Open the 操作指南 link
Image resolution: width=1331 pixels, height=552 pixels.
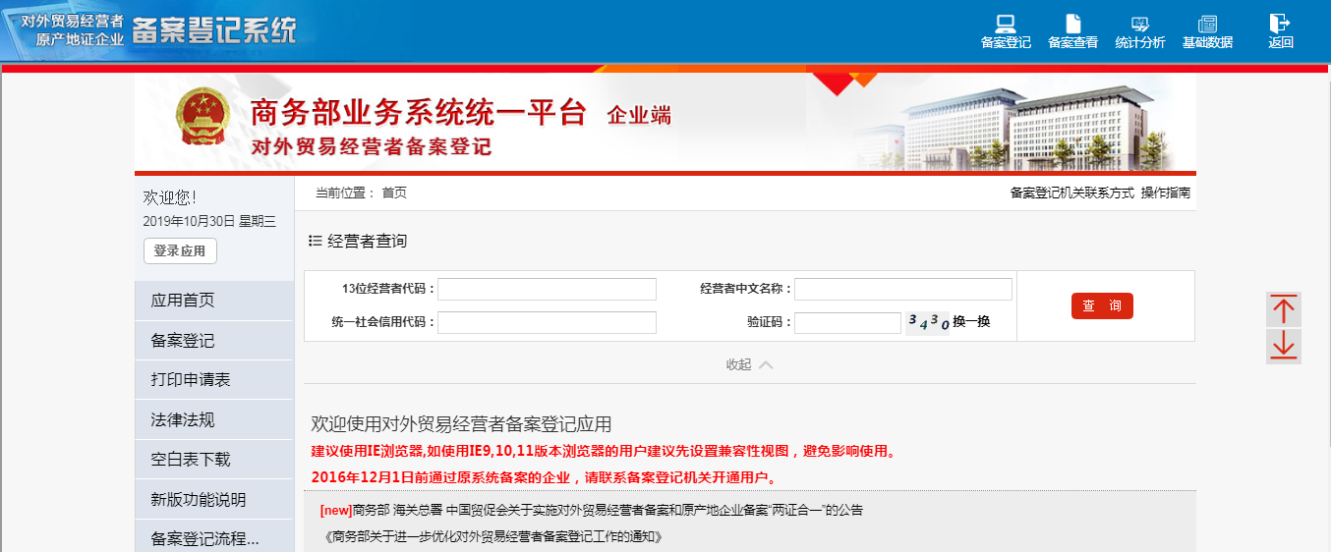pos(1165,193)
